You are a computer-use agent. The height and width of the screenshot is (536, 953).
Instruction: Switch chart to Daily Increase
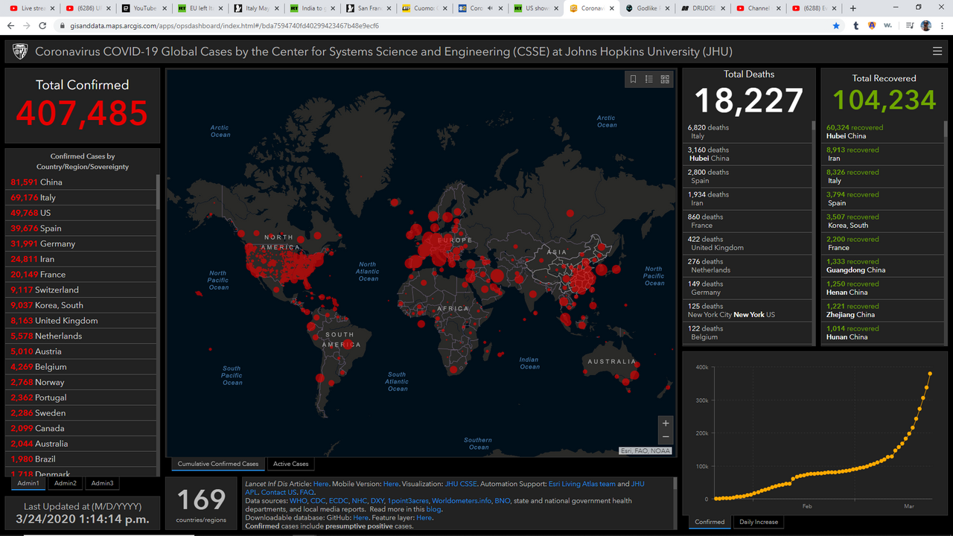pos(758,522)
